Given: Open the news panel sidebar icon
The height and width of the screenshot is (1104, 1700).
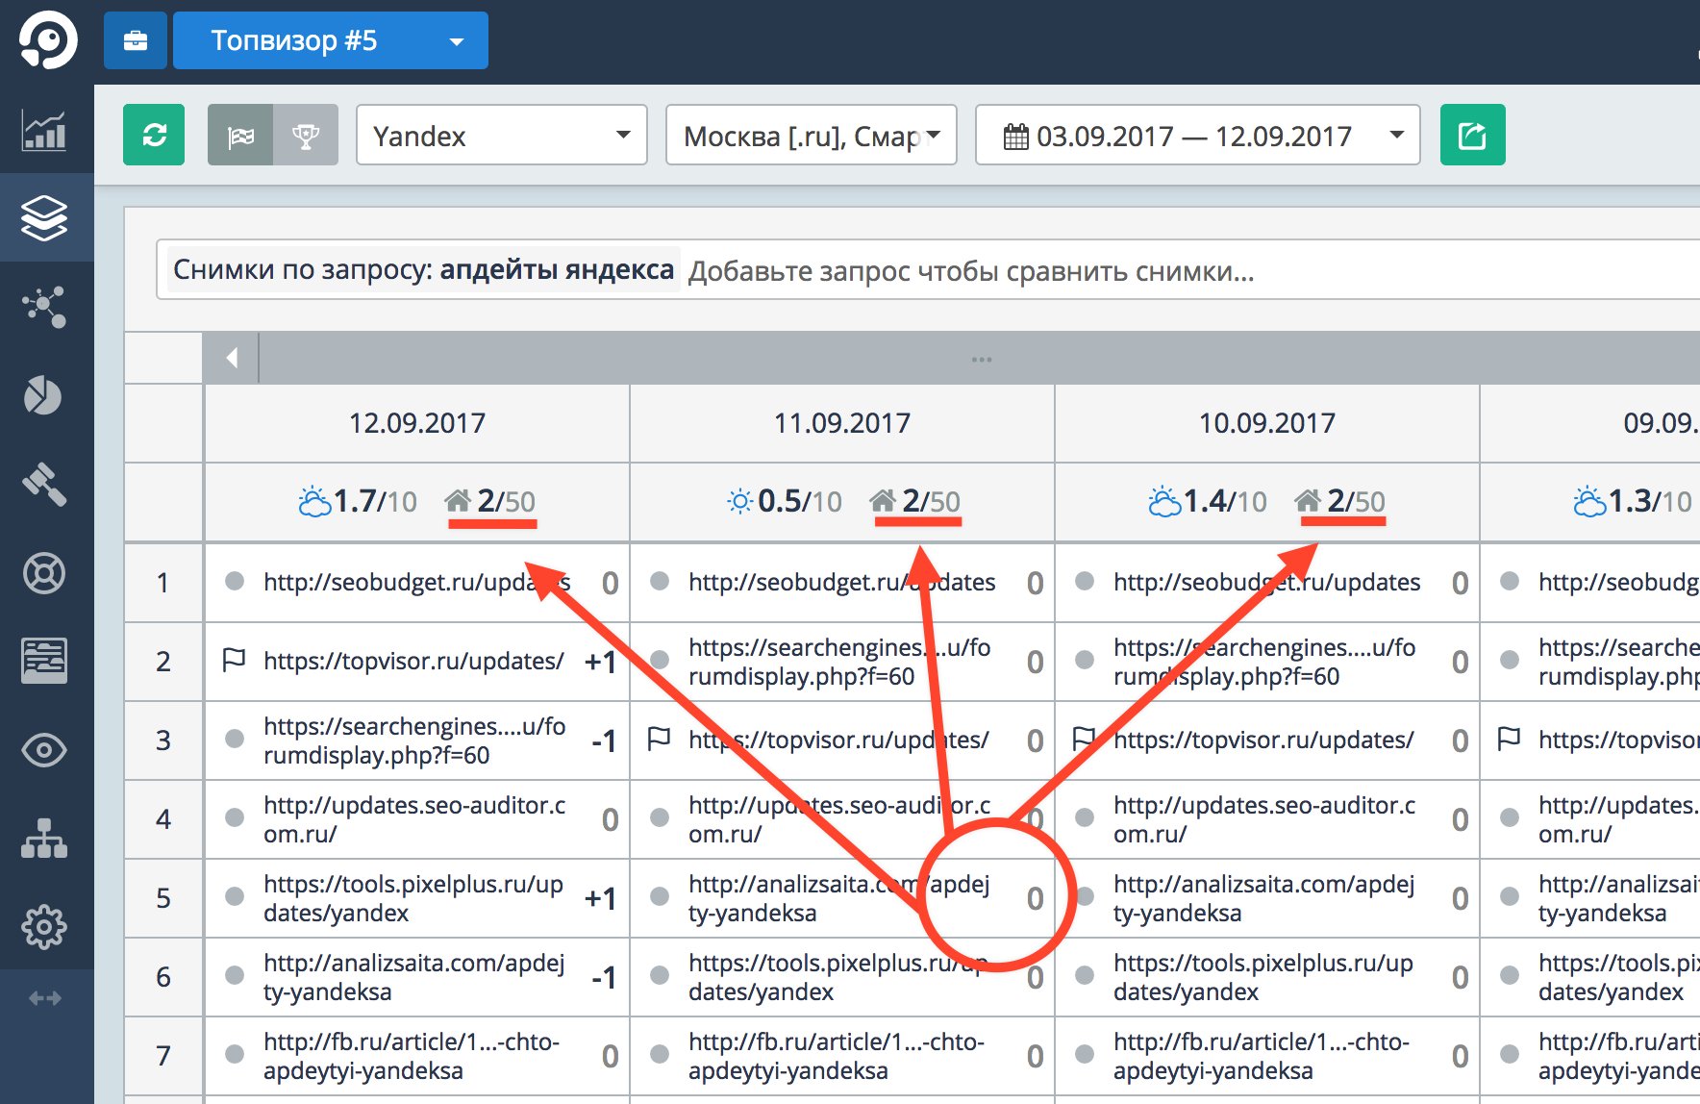Looking at the screenshot, I should pyautogui.click(x=44, y=661).
